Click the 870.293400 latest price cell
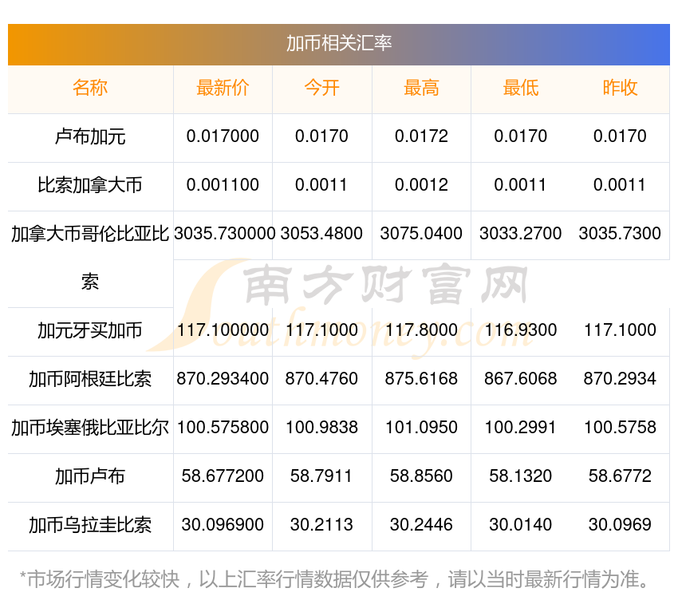678x604 pixels. [223, 379]
